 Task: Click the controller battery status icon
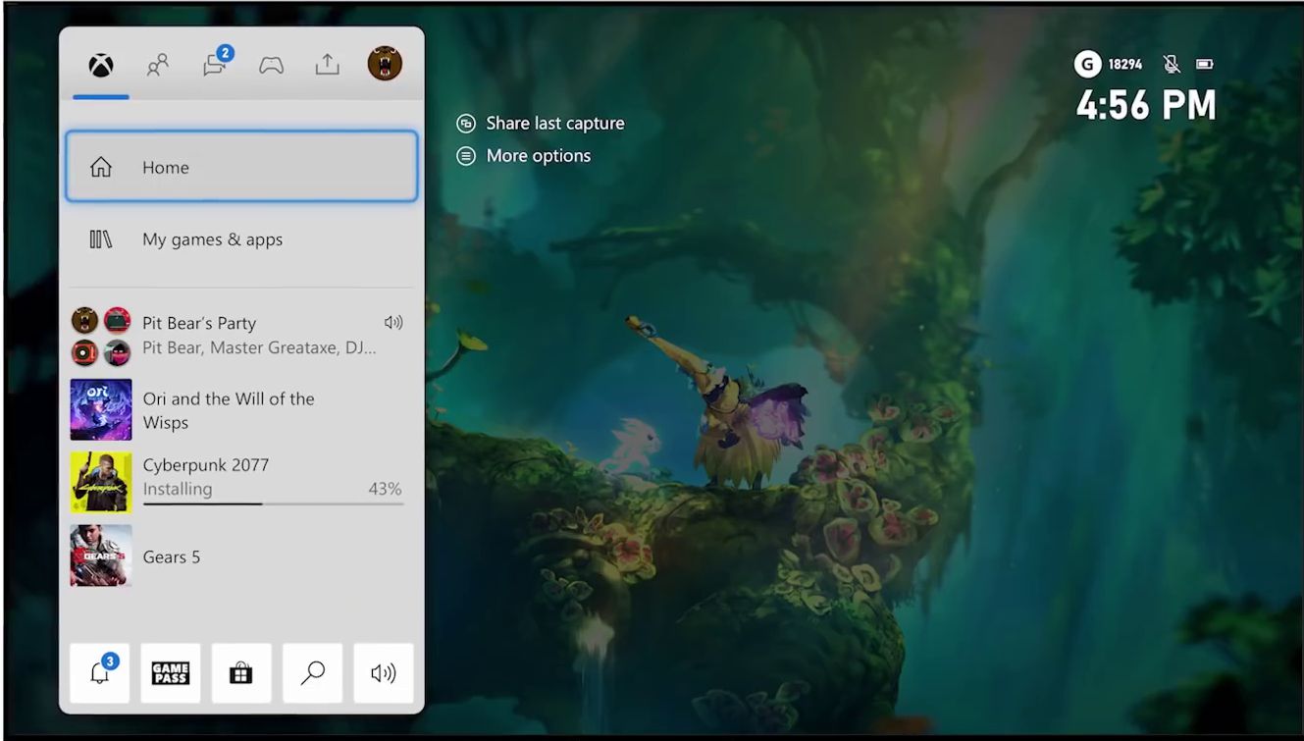[1205, 65]
